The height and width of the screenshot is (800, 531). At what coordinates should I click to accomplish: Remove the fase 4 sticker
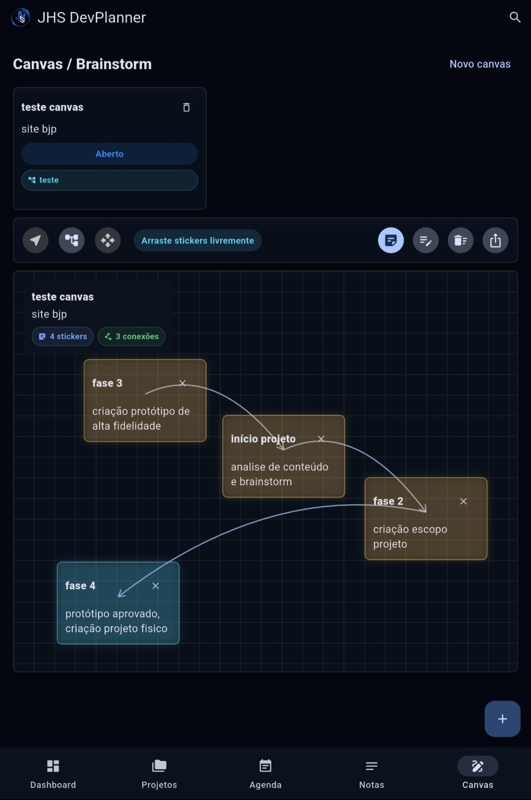pos(155,585)
